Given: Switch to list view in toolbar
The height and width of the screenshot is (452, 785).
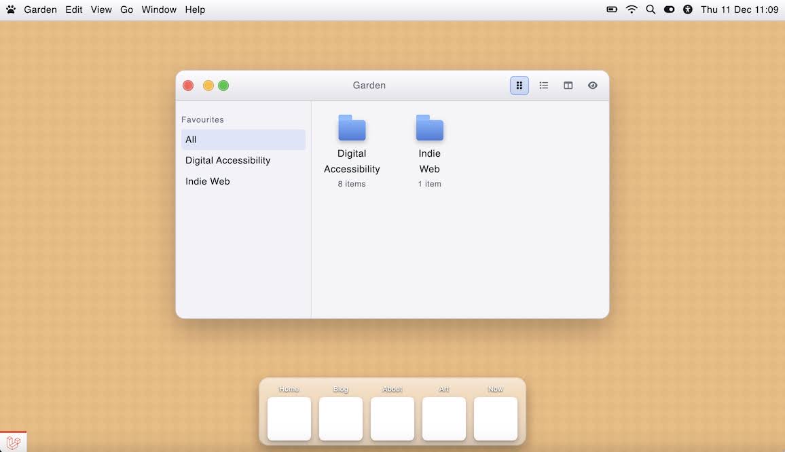Looking at the screenshot, I should click(544, 86).
